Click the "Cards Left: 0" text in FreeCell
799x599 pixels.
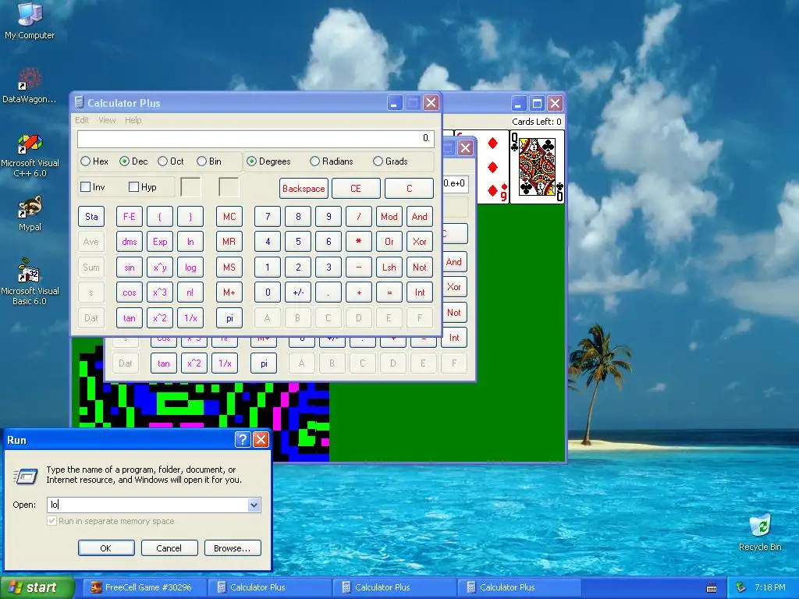coord(537,121)
